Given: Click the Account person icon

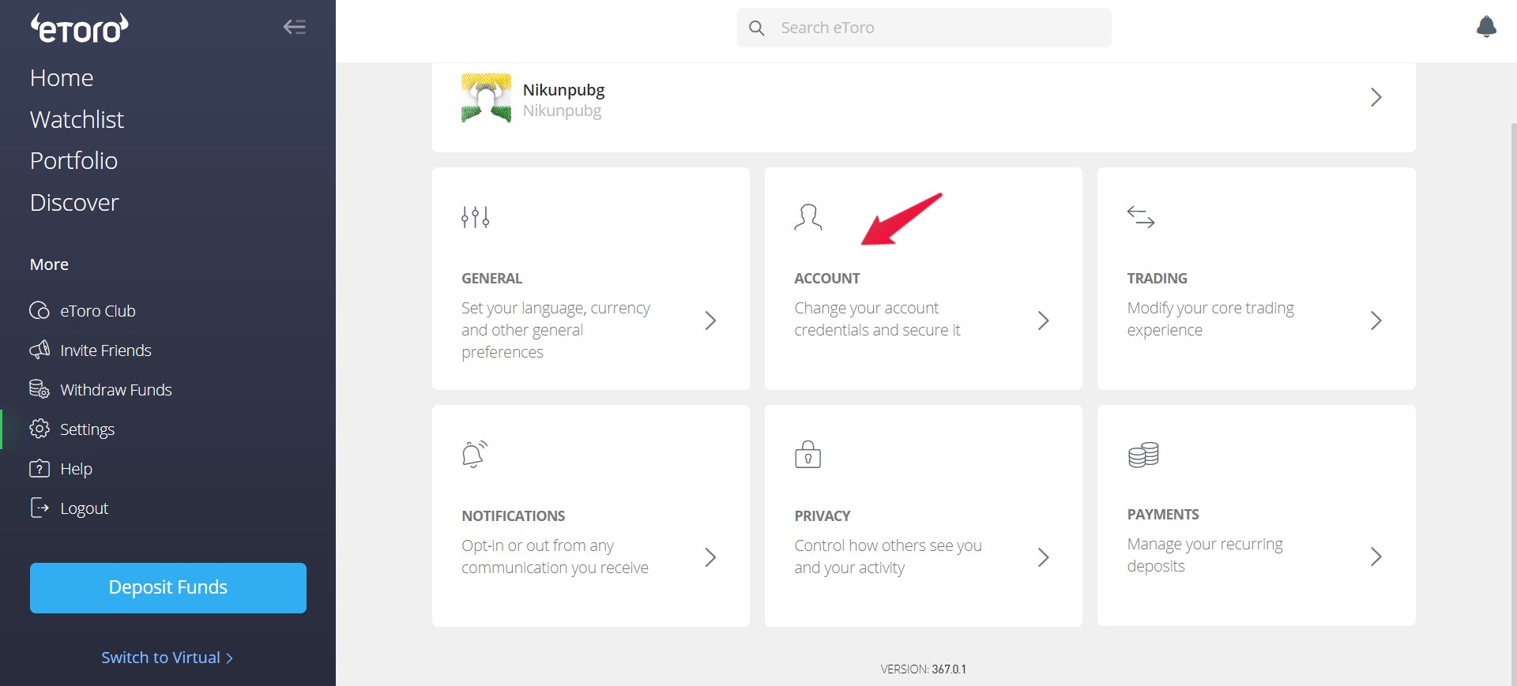Looking at the screenshot, I should (x=808, y=217).
